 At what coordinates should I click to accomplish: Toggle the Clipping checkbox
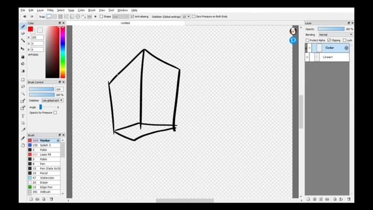(329, 40)
